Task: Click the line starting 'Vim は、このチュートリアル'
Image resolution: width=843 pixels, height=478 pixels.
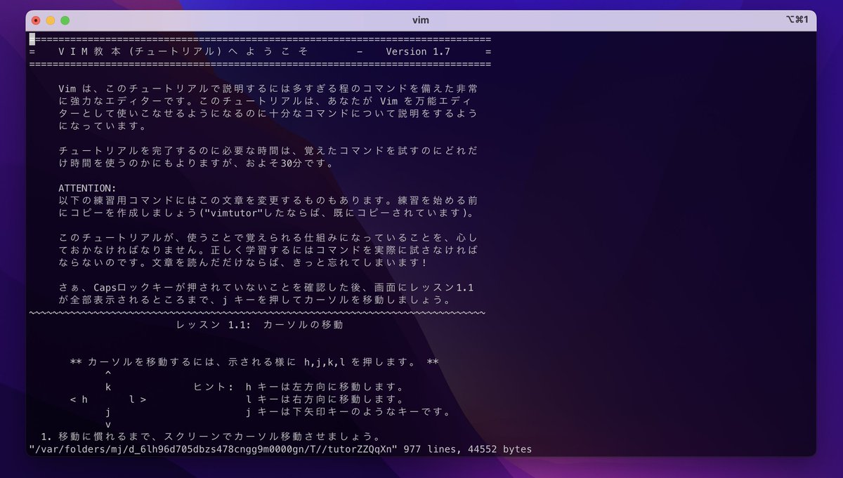Action: [270, 88]
